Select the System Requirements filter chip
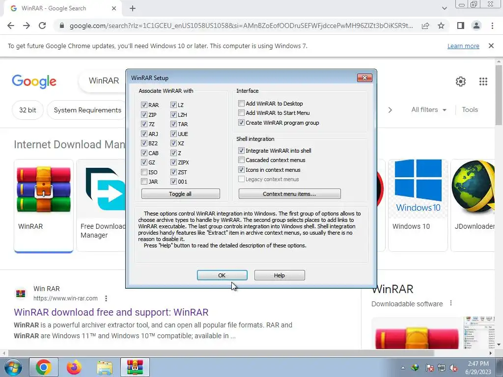 pyautogui.click(x=87, y=110)
